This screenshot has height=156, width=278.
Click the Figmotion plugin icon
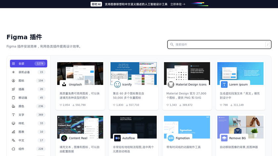click(171, 138)
